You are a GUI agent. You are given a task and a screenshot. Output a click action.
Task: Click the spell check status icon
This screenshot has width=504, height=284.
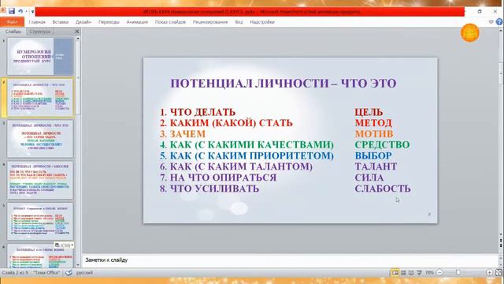(69, 272)
